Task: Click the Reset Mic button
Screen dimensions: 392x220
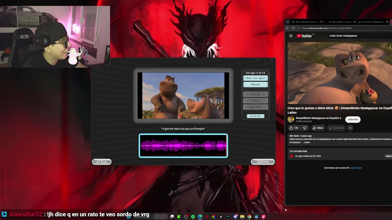Action: coord(255,116)
